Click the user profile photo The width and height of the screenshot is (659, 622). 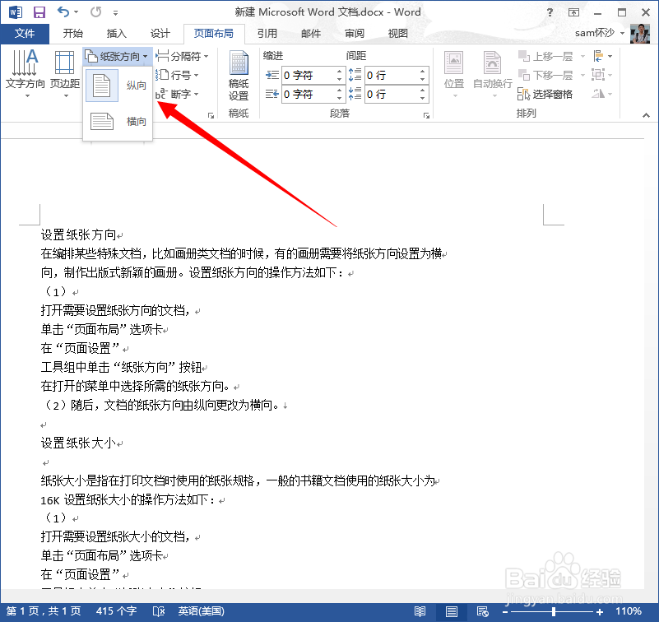640,33
